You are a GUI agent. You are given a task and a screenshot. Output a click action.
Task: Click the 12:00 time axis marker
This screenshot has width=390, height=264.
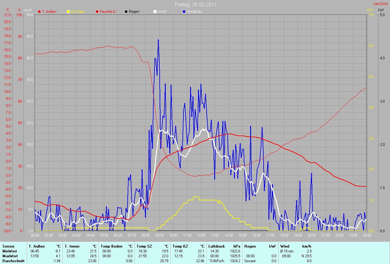201,235
